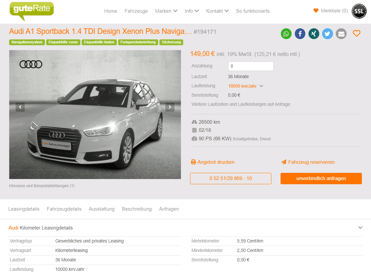This screenshot has width=371, height=277.
Task: Add vehicle to Merkliste with heart outline
Action: (x=357, y=34)
